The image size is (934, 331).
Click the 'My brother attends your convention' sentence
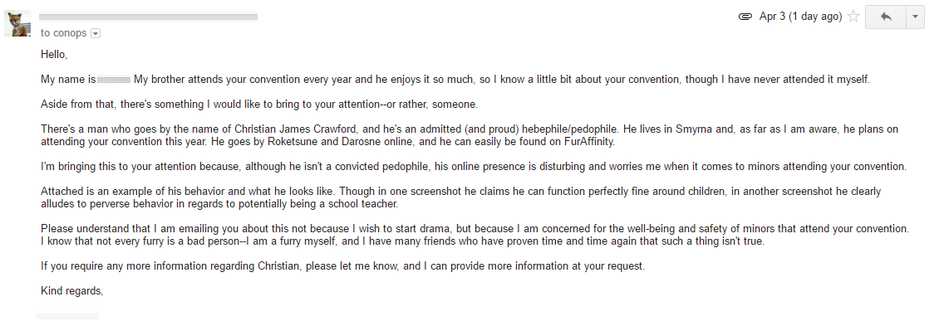click(502, 80)
